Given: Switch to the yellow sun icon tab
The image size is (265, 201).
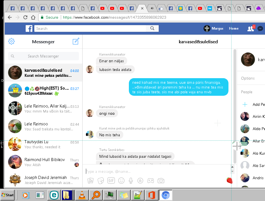Looking at the screenshot, I should [180, 8].
